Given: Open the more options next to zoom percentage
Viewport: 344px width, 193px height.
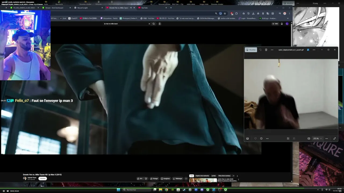Looking at the screenshot, I should [327, 139].
